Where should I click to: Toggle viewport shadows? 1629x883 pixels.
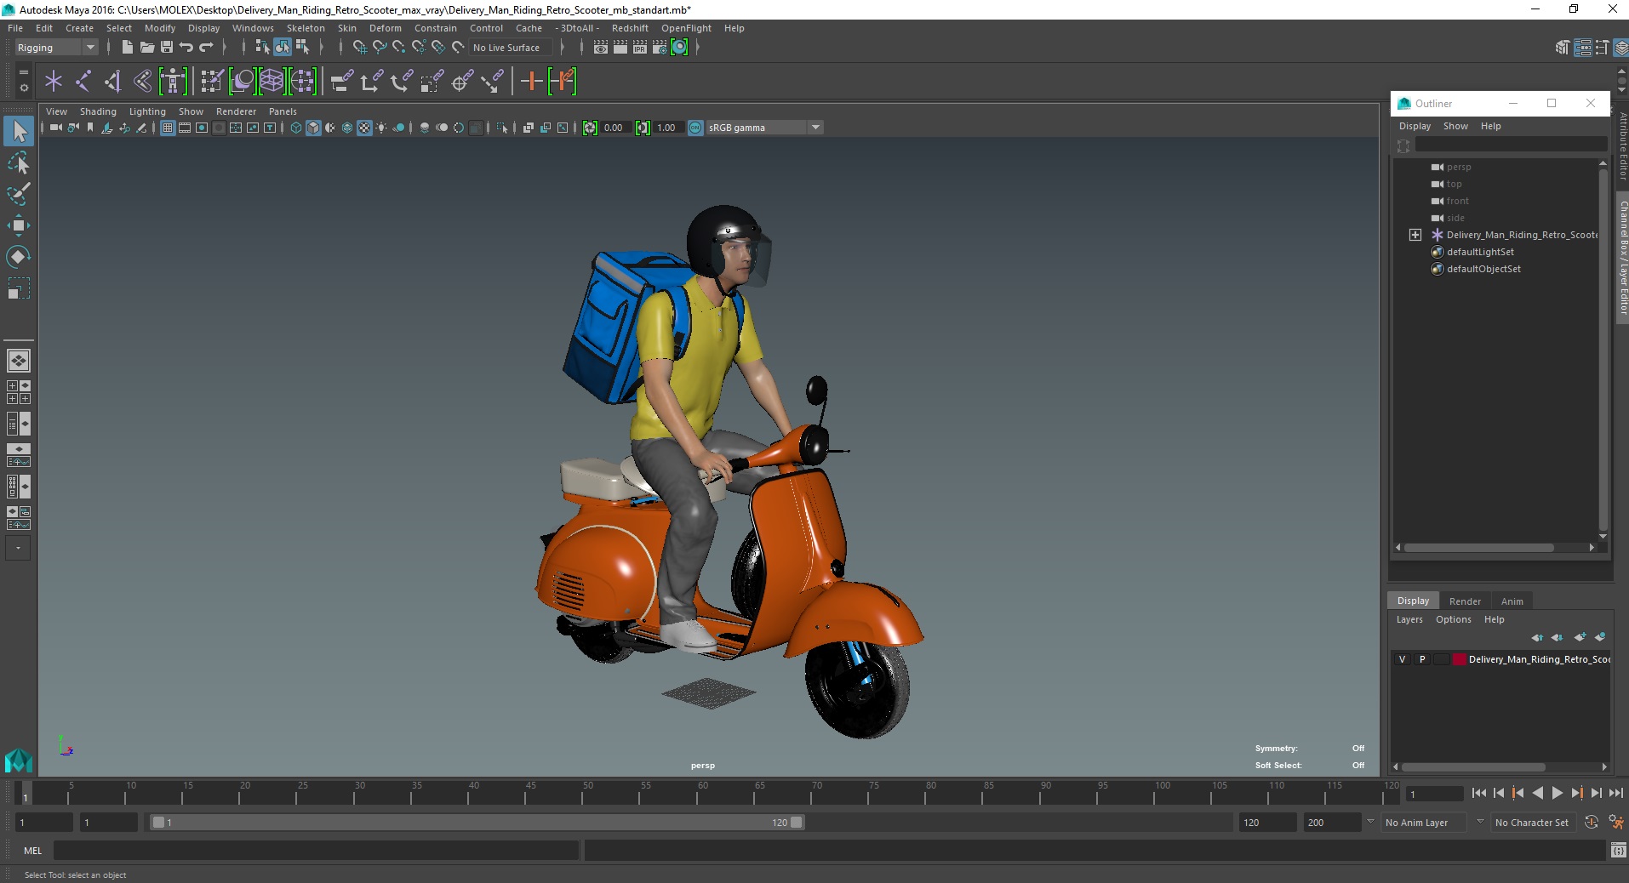pos(398,128)
